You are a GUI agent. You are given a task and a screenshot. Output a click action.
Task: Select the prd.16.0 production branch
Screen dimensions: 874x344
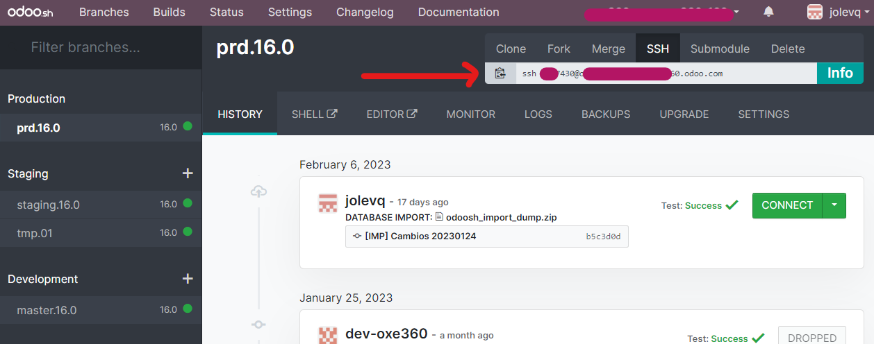click(101, 128)
